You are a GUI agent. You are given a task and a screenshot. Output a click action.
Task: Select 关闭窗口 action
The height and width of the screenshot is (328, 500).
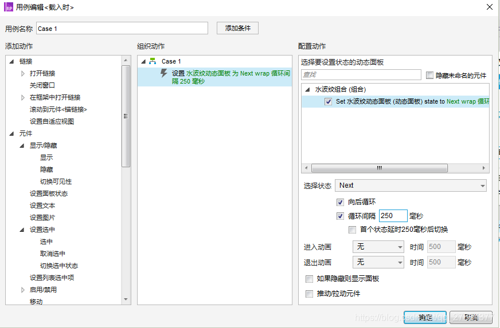42,85
